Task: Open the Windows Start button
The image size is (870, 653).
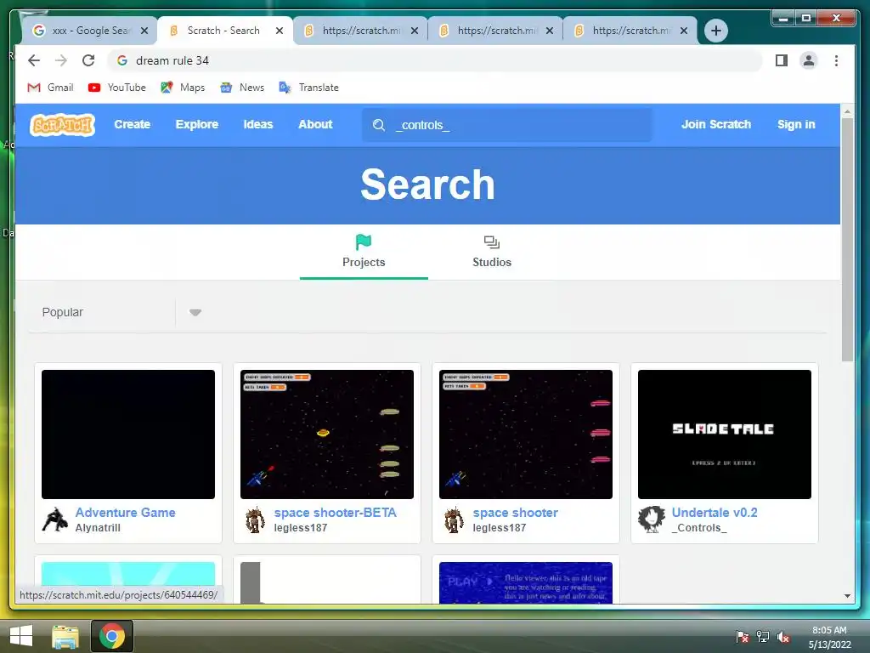Action: 21,636
